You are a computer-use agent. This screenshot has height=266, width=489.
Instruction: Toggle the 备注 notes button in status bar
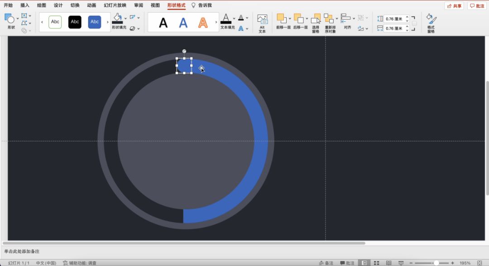coord(326,263)
